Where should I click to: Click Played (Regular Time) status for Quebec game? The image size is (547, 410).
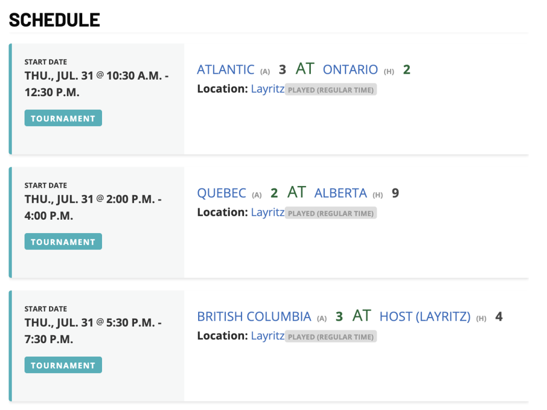[331, 213]
